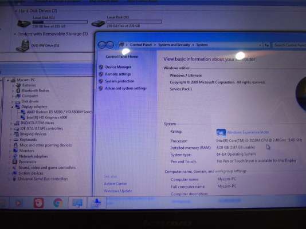The image size is (306, 229).
Task: Launch Google Chrome from taskbar
Action: pos(58,203)
